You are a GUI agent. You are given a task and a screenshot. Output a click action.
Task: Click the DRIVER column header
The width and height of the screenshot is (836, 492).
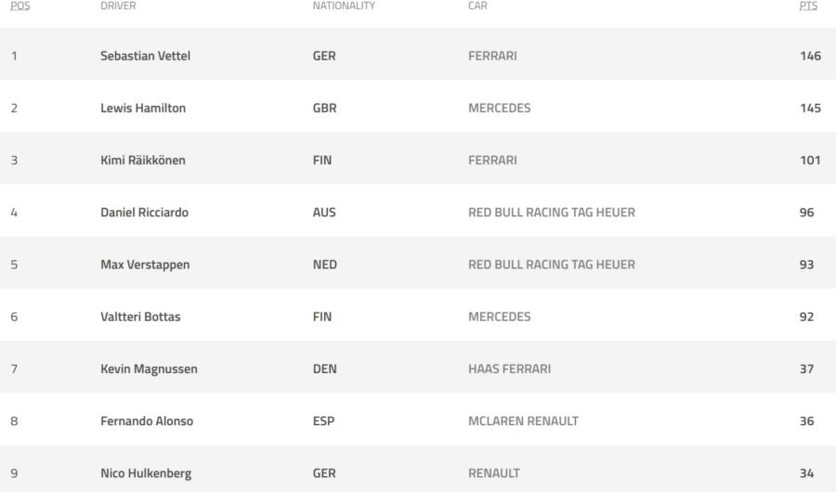coord(118,6)
